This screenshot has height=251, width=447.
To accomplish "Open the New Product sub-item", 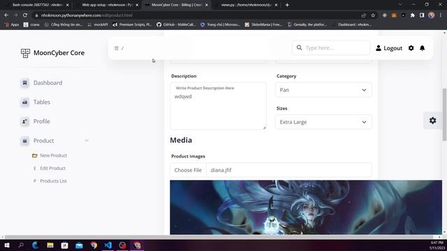I will [x=53, y=155].
